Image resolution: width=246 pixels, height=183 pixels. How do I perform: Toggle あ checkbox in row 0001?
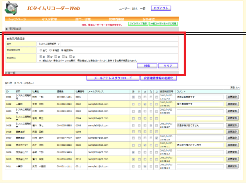click(133, 97)
